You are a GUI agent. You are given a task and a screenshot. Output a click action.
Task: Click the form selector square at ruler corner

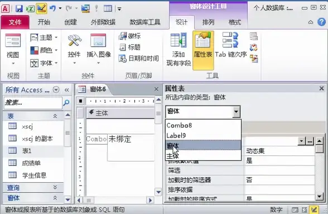pos(80,101)
